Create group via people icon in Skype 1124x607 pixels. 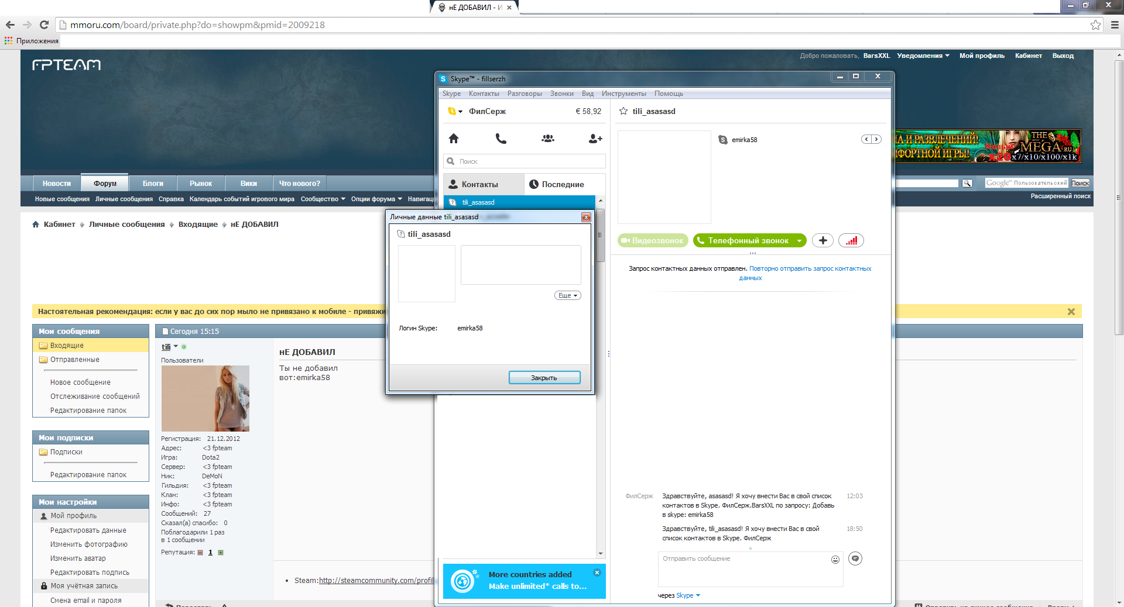click(x=548, y=139)
